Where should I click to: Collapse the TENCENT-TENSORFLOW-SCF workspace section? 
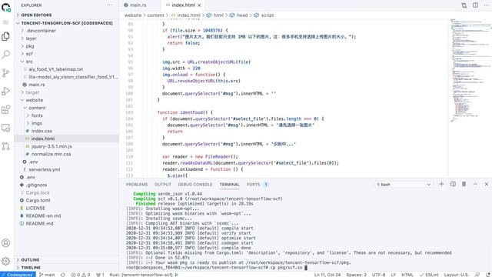67,23
